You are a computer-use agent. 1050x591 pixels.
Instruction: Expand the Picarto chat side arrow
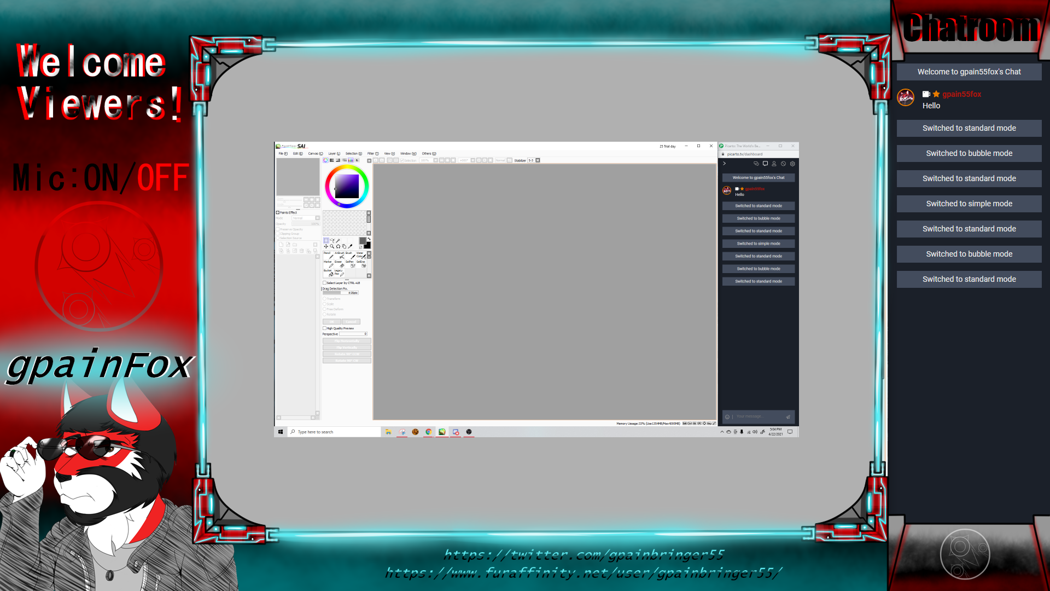tap(725, 164)
